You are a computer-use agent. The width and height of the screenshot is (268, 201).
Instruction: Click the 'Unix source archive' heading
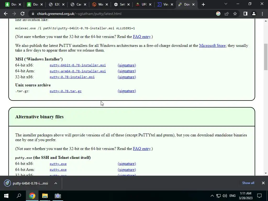click(x=33, y=85)
